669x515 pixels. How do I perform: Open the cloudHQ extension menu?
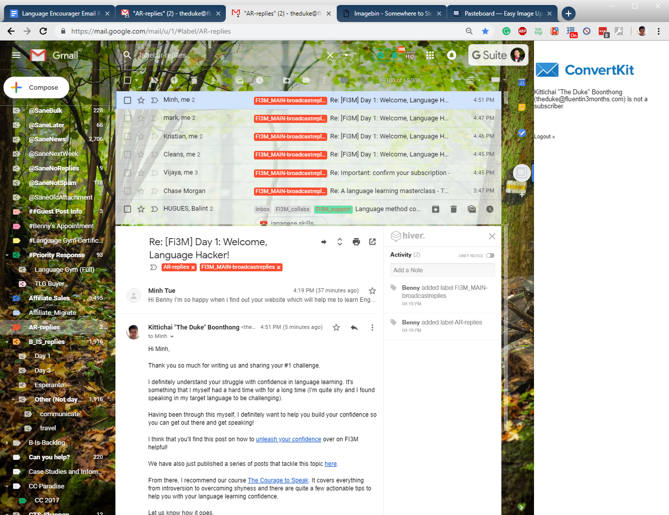tap(409, 55)
